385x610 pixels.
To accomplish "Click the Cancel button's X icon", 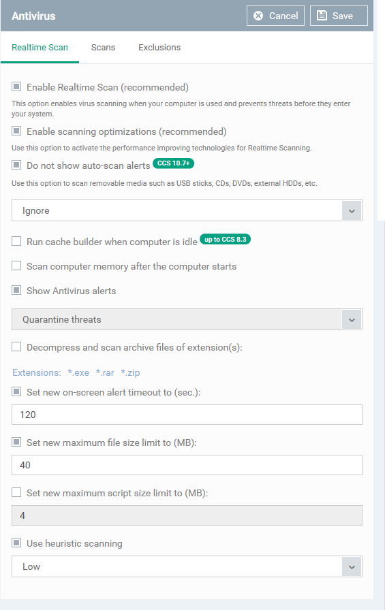I will 258,16.
